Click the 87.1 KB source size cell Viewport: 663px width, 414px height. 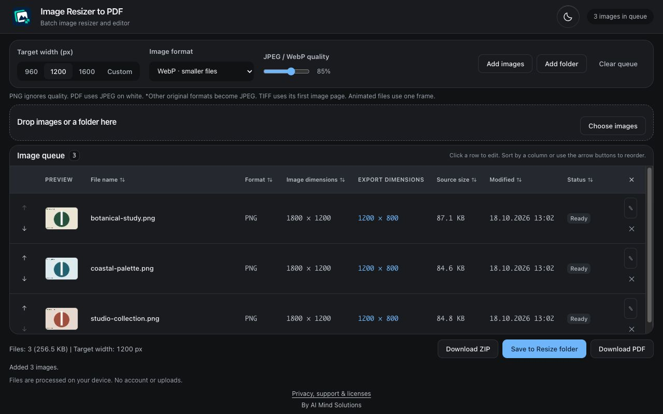[451, 218]
